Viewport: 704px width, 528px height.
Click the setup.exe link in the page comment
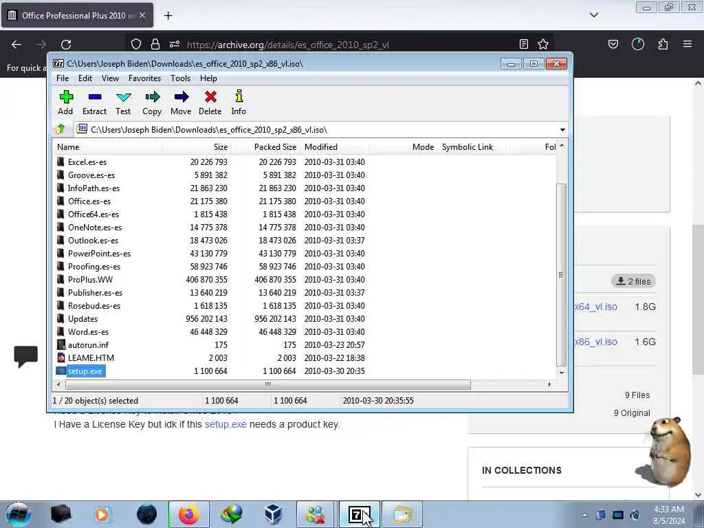click(x=225, y=424)
